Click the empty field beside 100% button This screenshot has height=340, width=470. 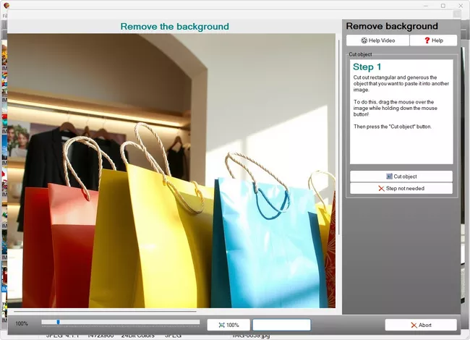pyautogui.click(x=281, y=325)
